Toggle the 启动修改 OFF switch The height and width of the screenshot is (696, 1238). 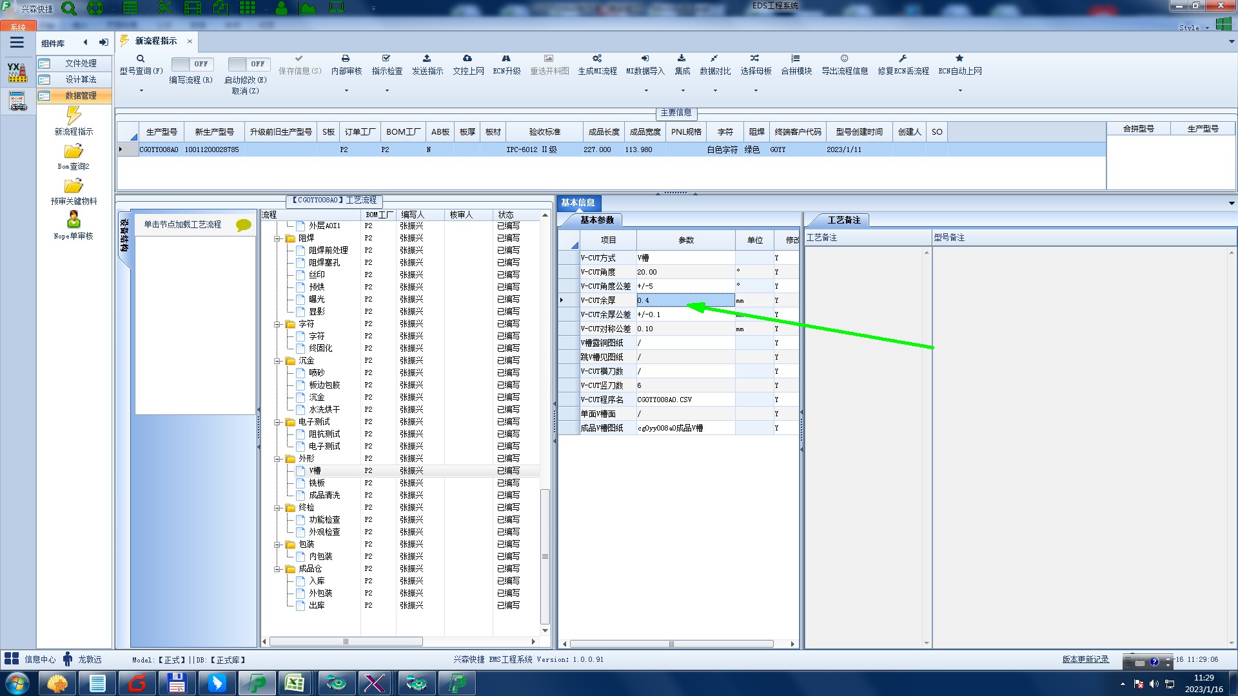[248, 64]
